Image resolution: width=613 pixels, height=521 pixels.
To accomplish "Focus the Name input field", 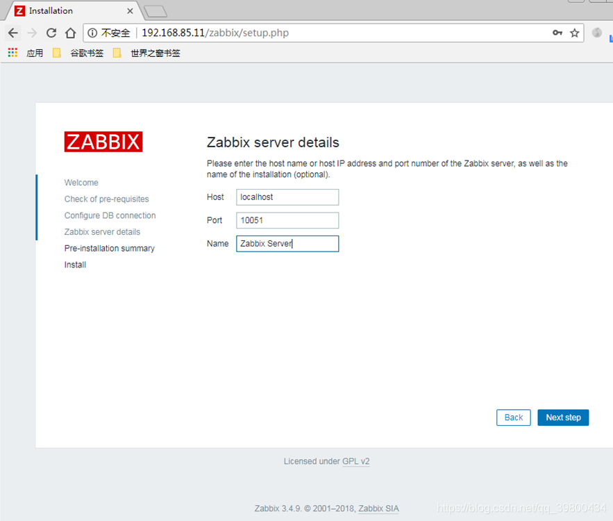I will tap(287, 244).
